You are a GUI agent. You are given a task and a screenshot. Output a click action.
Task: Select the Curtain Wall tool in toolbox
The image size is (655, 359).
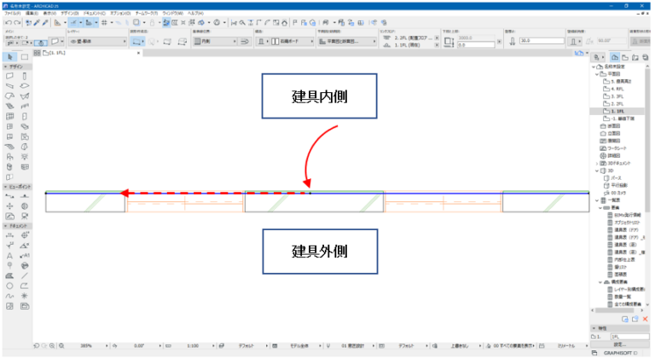[9, 117]
